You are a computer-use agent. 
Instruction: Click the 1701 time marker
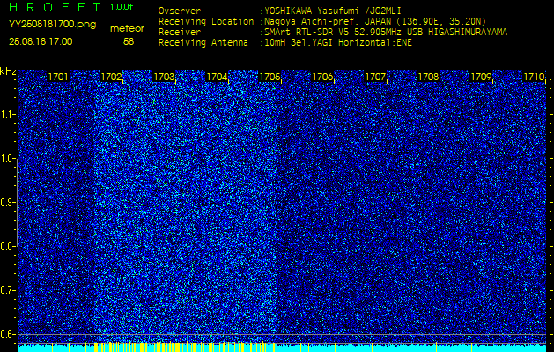click(58, 77)
